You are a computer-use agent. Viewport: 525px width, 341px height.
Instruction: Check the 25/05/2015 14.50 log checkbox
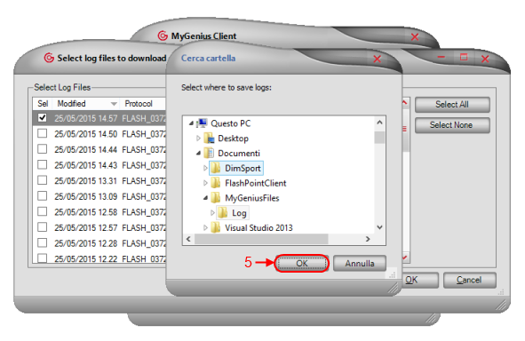click(x=42, y=133)
